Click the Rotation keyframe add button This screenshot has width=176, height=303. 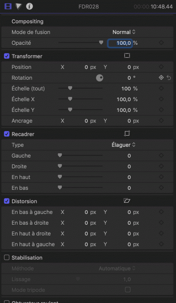tap(161, 78)
